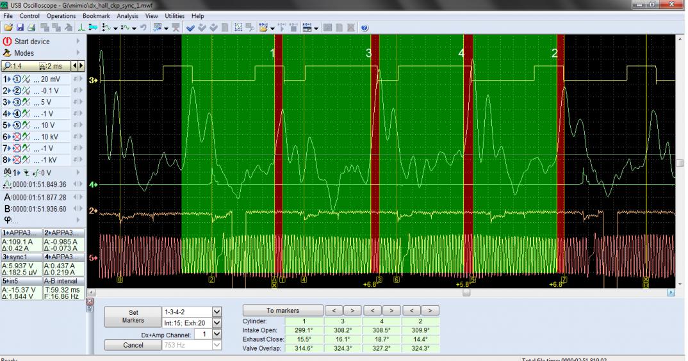Viewport: 688px width, 361px height.
Task: Open the Dx+Amp Channel dropdown
Action: click(x=216, y=334)
